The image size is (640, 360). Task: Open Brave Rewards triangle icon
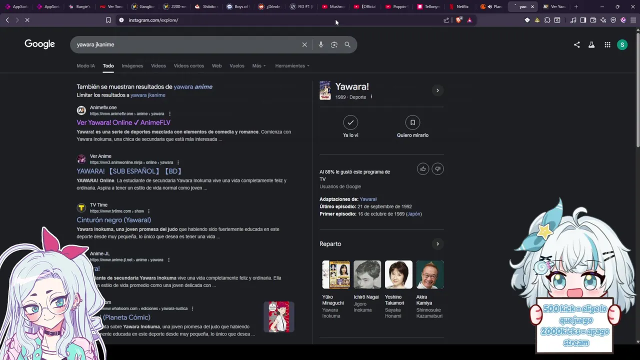pos(469,20)
